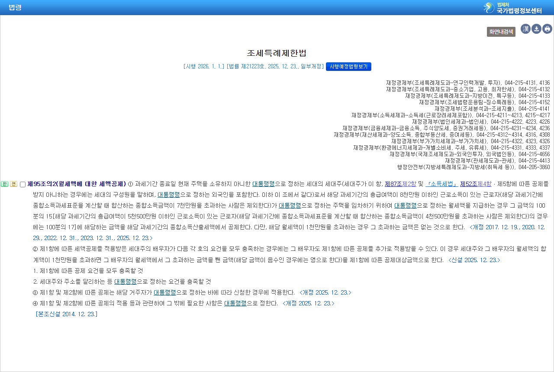The image size is (554, 372).
Task: Click the printer icon
Action: (547, 29)
